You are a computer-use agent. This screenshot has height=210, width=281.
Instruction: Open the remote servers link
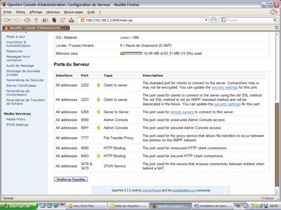[182, 112]
